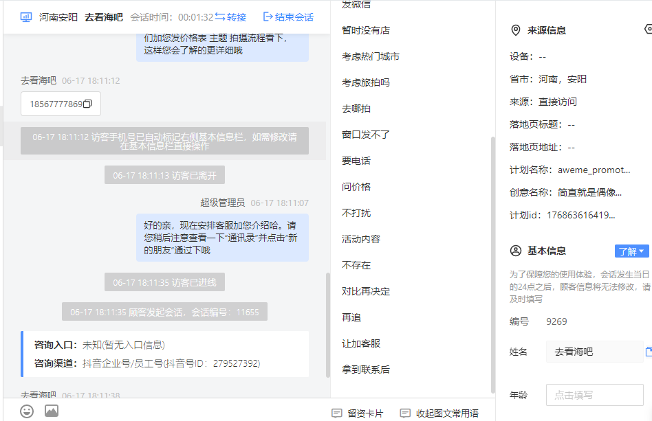The width and height of the screenshot is (652, 421).
Task: Choose the 不存在 quick reply
Action: coord(356,265)
